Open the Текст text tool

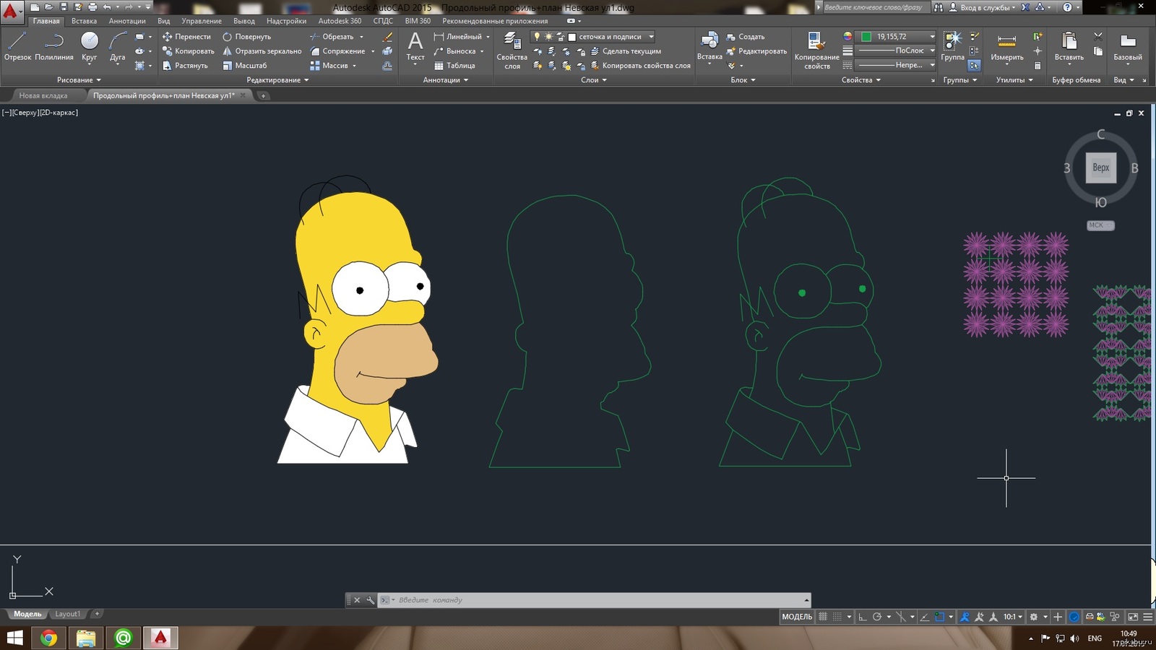click(x=415, y=46)
